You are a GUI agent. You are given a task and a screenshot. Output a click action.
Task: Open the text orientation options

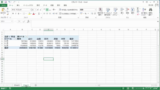pyautogui.click(x=54, y=10)
